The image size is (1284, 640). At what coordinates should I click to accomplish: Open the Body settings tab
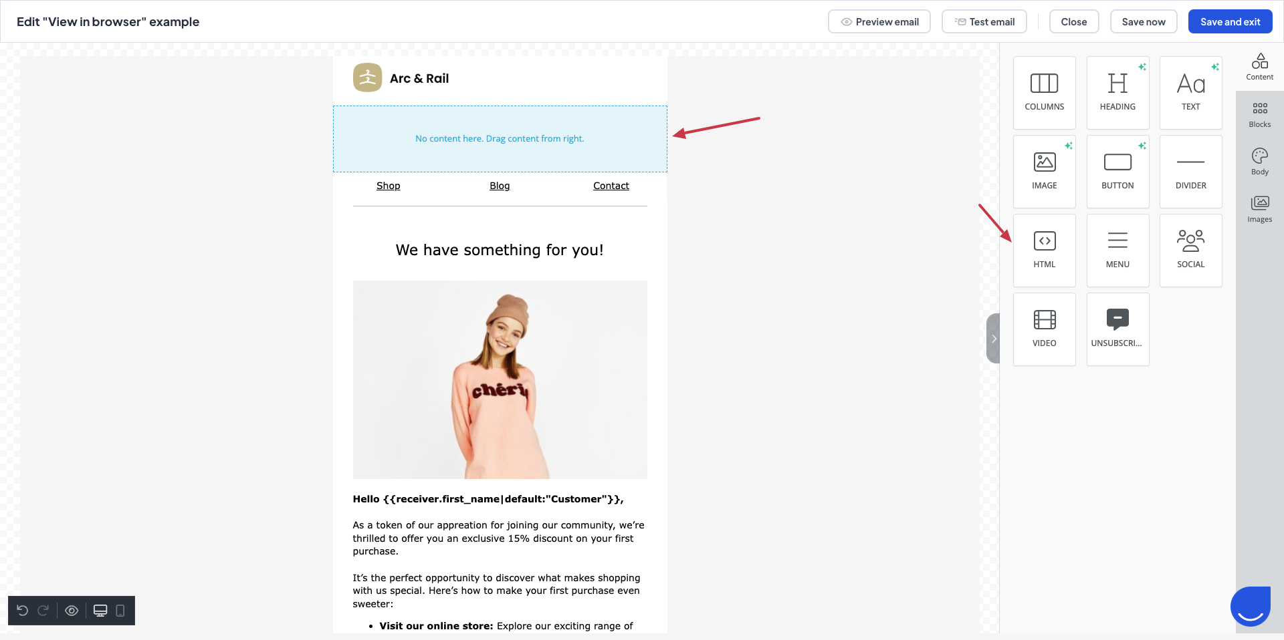point(1259,162)
